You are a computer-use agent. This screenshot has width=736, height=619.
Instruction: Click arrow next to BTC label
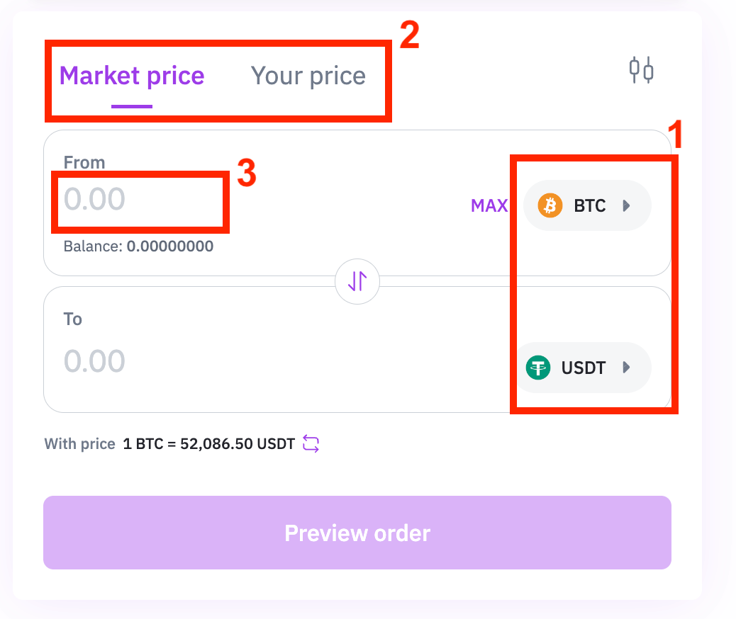pyautogui.click(x=626, y=205)
